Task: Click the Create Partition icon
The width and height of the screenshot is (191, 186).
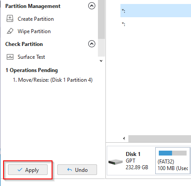Action: point(10,19)
